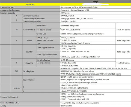Select the '1ms' timer cell

click(x=48, y=43)
